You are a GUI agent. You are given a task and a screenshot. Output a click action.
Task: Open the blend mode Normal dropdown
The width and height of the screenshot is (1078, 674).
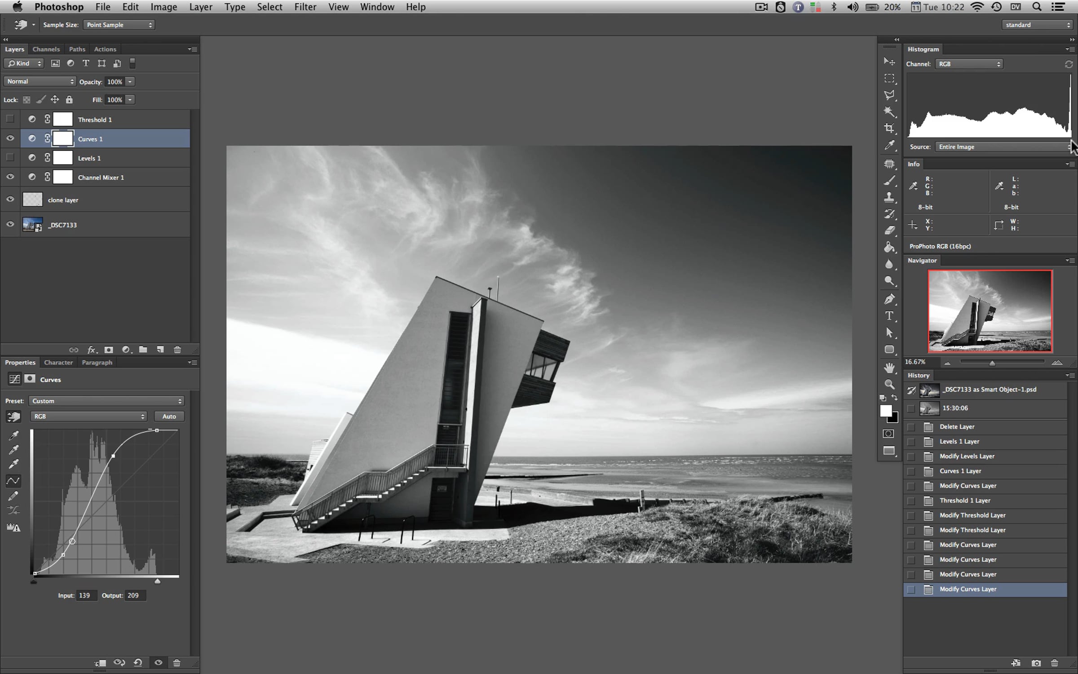40,81
